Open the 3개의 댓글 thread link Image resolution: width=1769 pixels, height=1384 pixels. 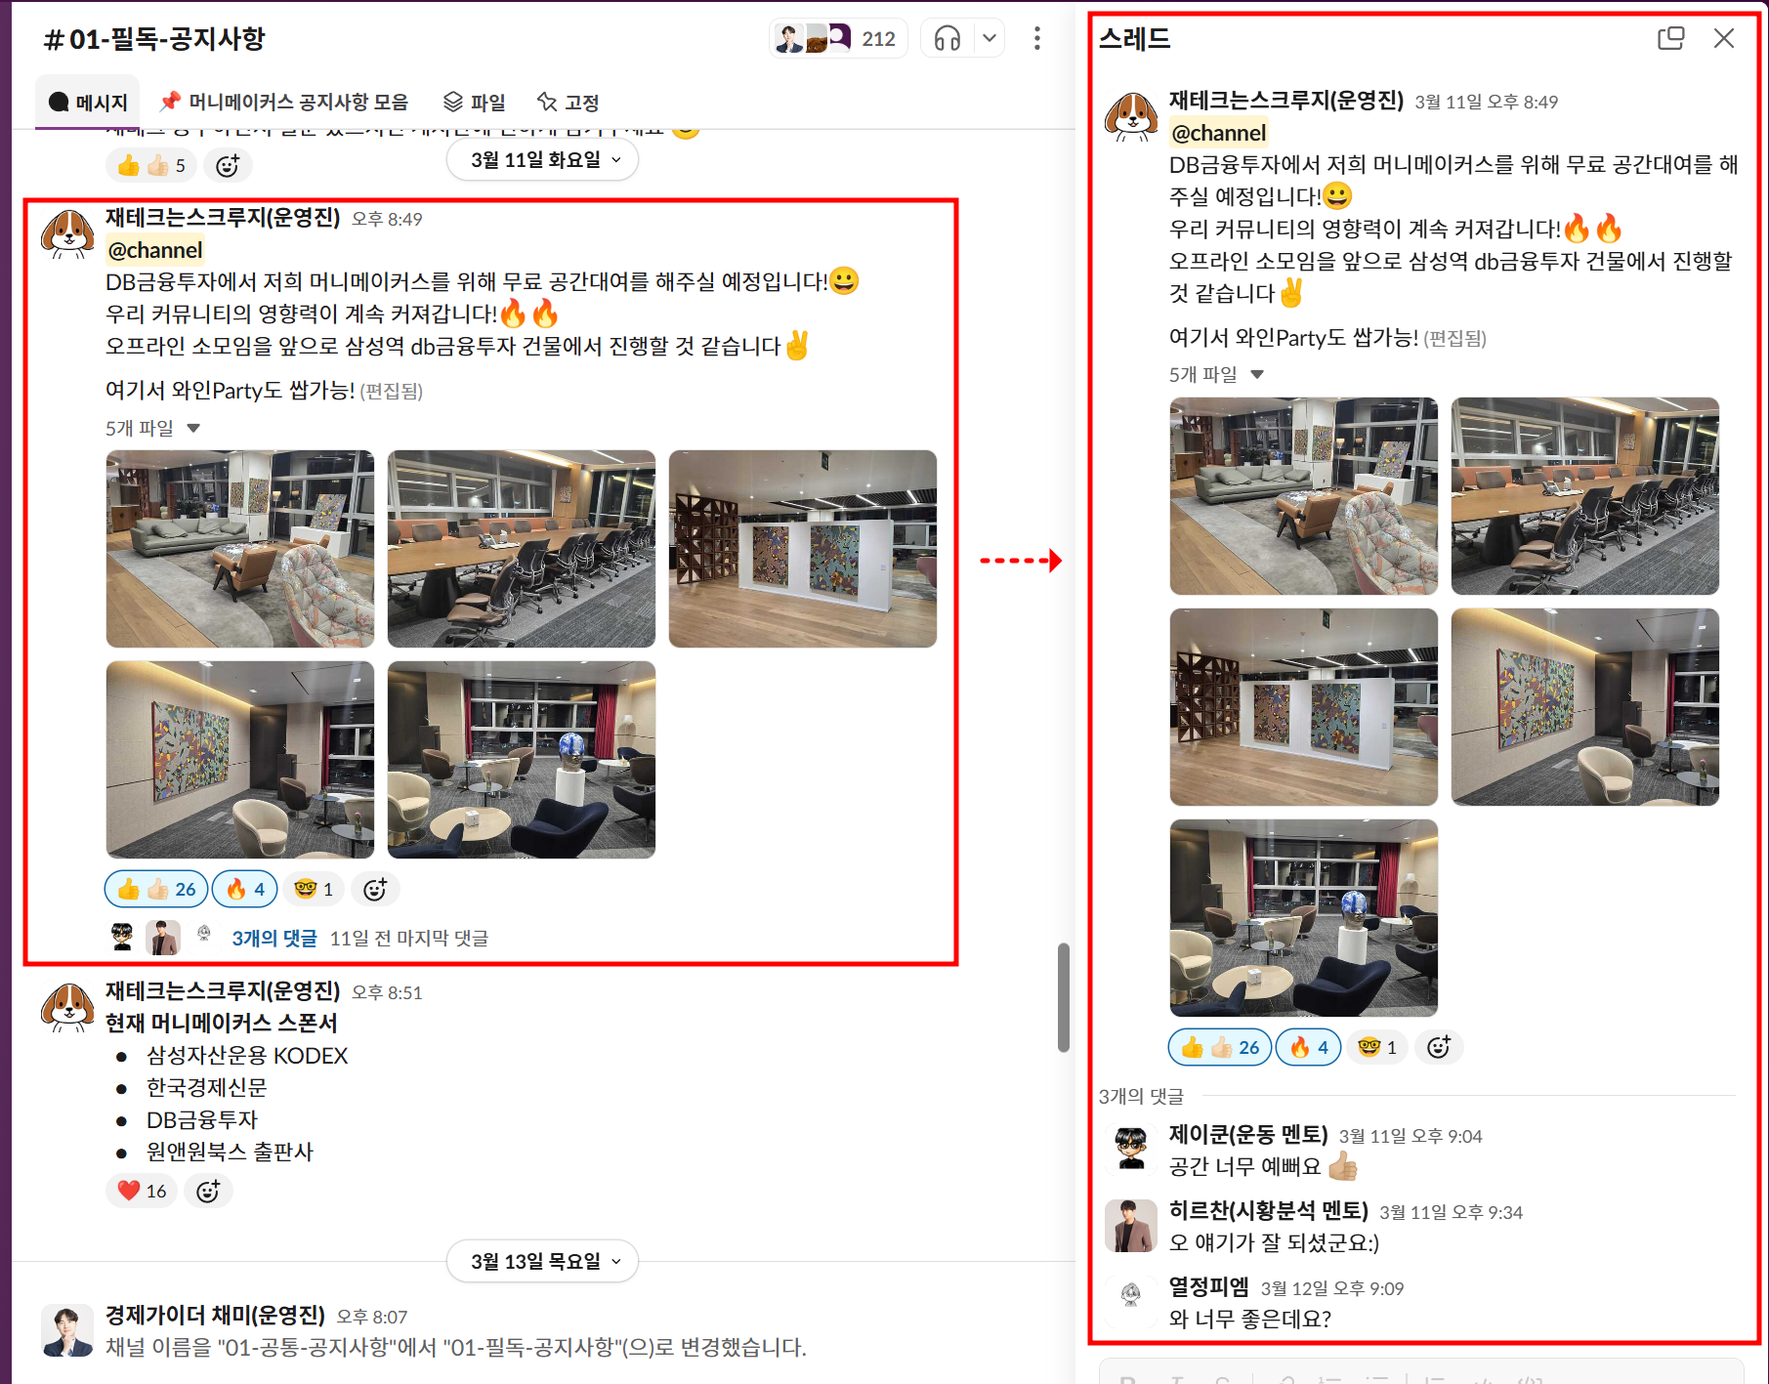coord(274,939)
